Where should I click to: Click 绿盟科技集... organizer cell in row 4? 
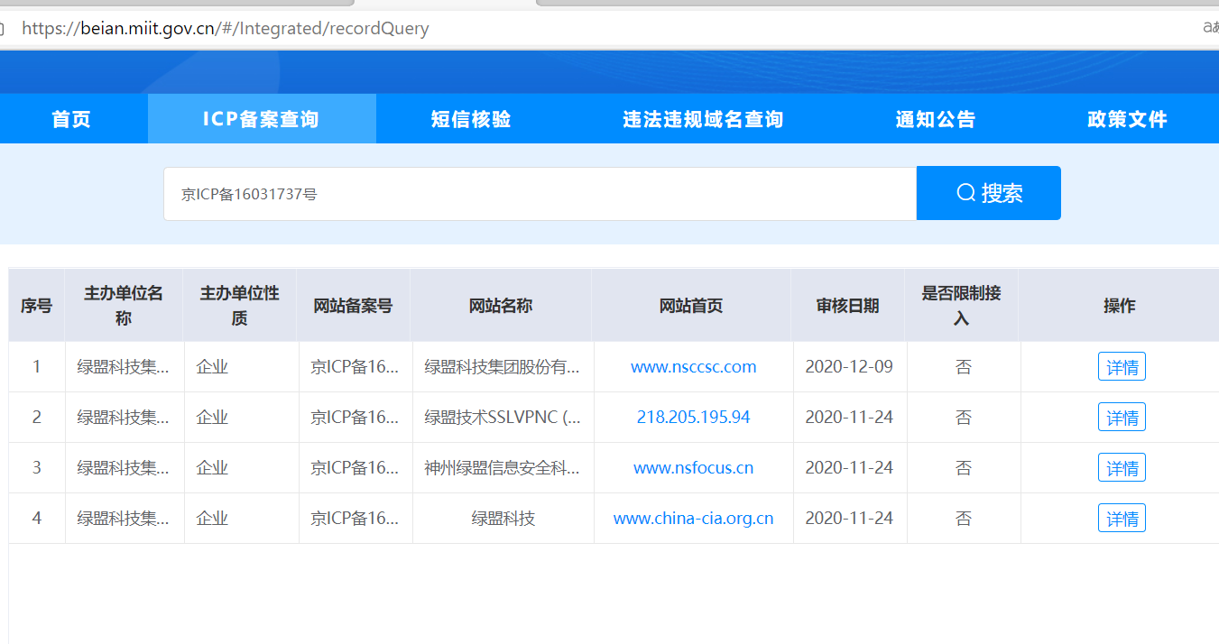[x=124, y=519]
